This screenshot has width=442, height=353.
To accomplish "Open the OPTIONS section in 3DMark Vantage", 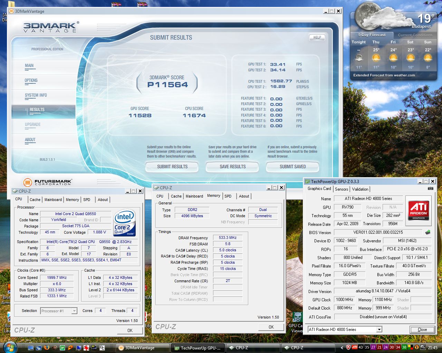I will pos(31,81).
